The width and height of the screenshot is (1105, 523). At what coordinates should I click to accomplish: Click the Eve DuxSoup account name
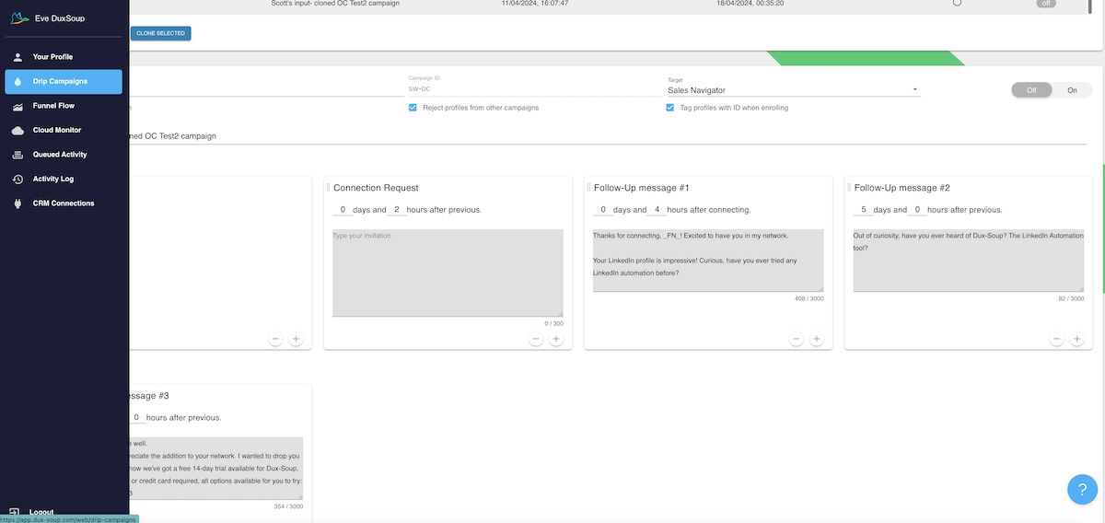(x=60, y=17)
